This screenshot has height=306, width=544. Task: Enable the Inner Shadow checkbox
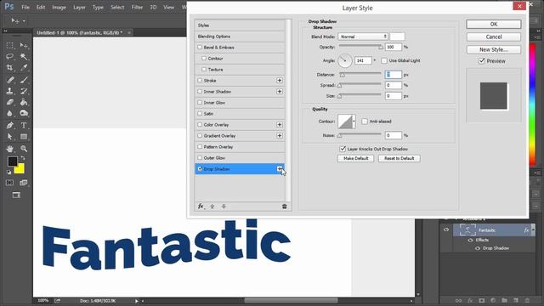[x=200, y=92]
